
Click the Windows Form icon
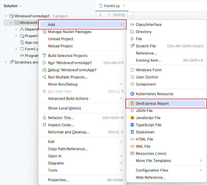pos(132,70)
